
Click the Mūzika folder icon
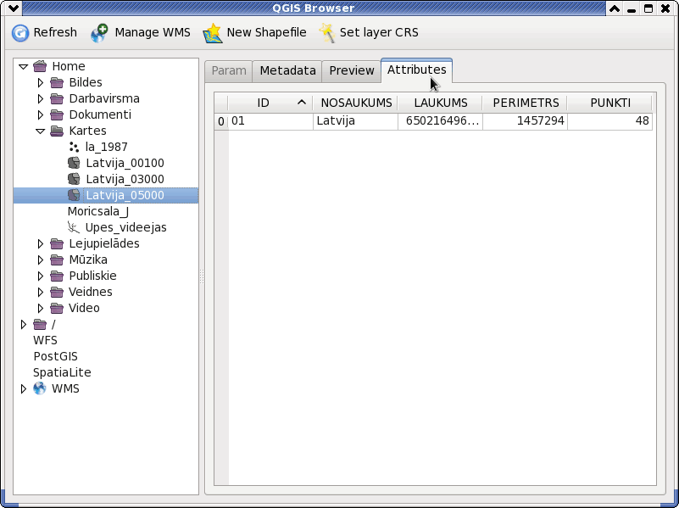(57, 260)
